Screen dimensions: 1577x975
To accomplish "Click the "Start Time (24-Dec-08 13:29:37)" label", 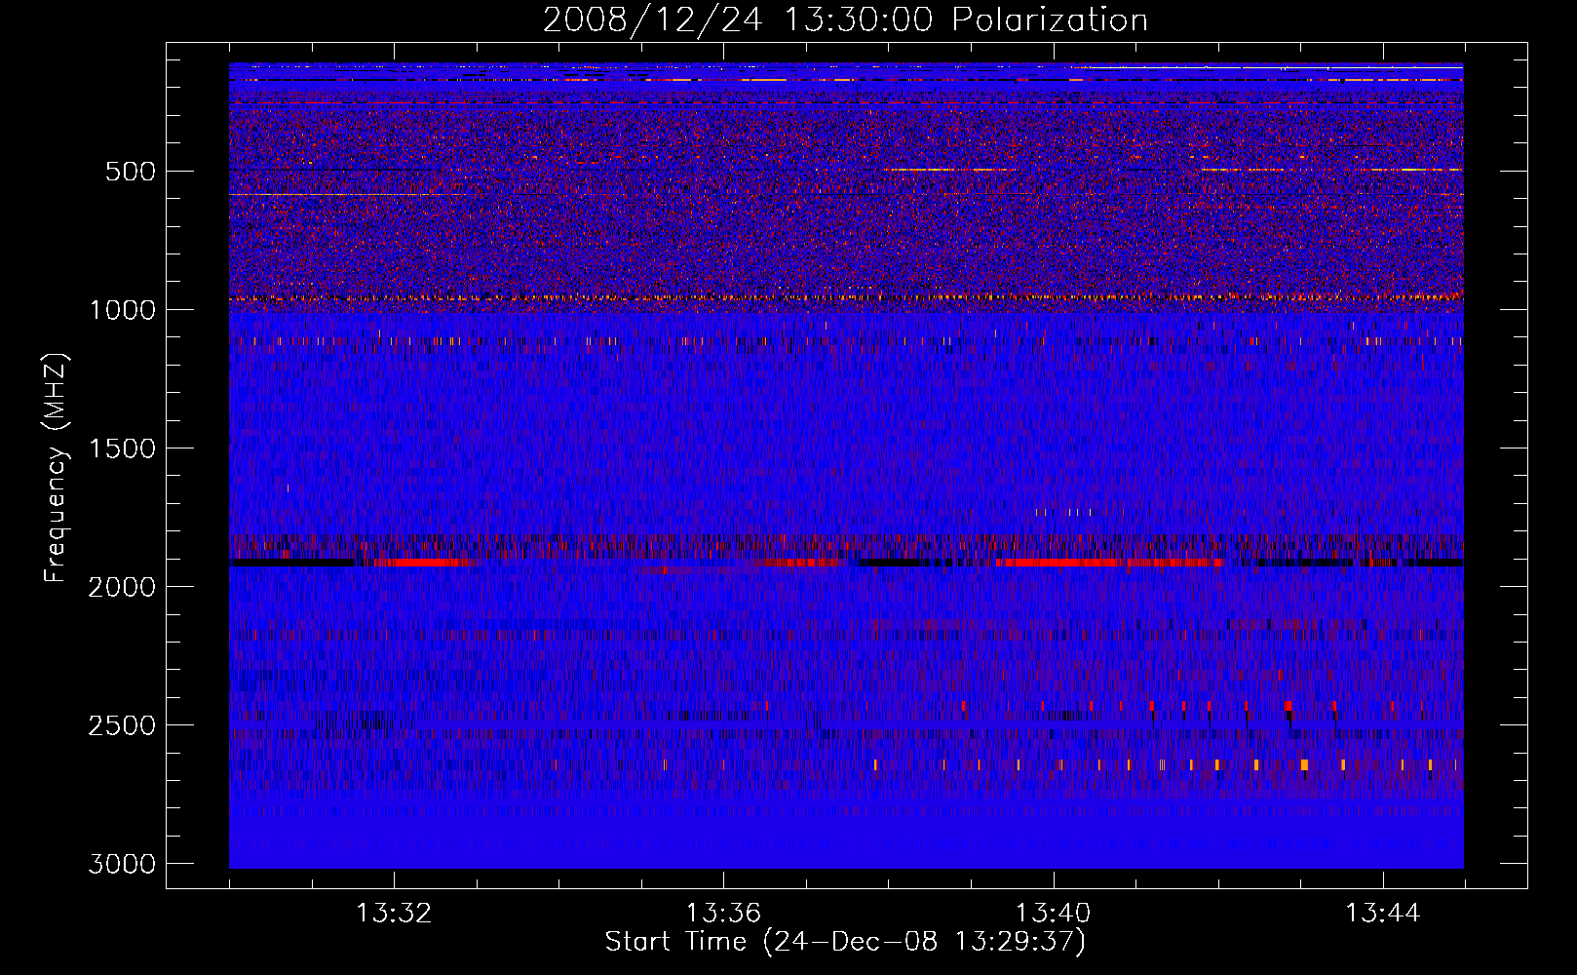I will (x=845, y=942).
